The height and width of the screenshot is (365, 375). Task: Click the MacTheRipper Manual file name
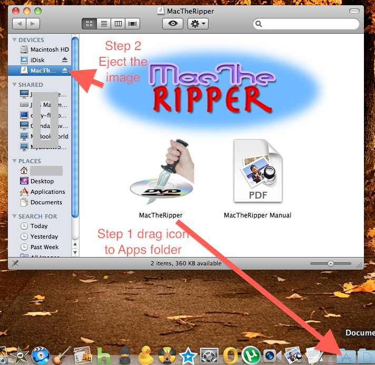point(258,215)
